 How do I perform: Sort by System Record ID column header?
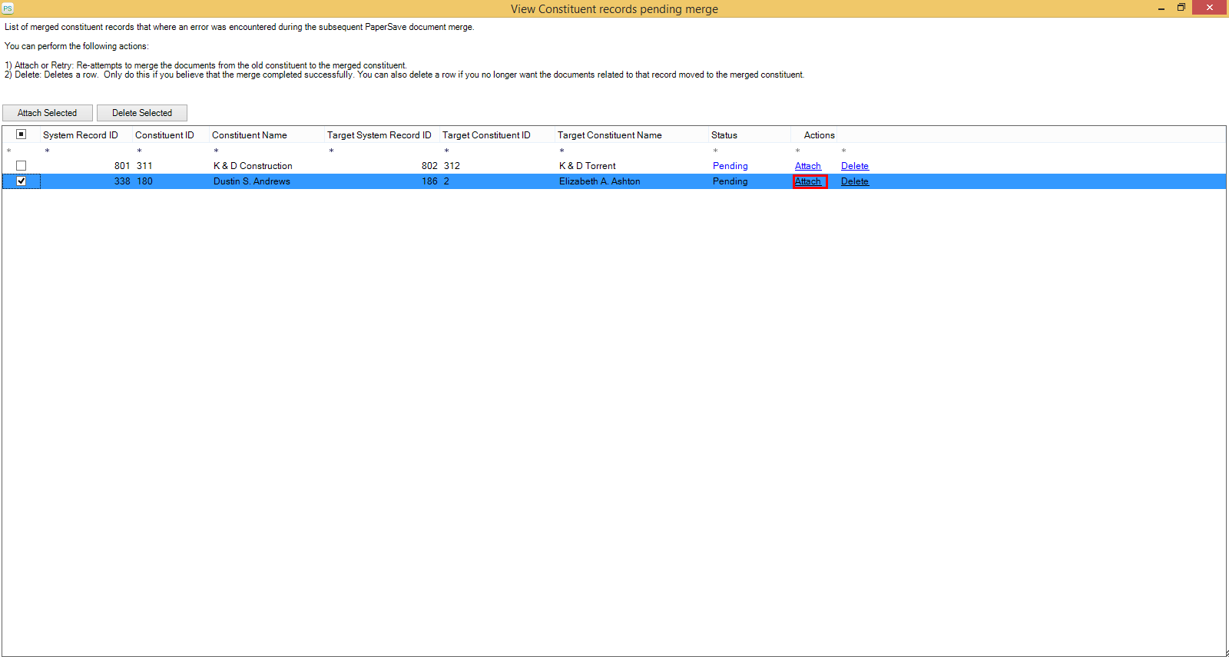click(81, 135)
